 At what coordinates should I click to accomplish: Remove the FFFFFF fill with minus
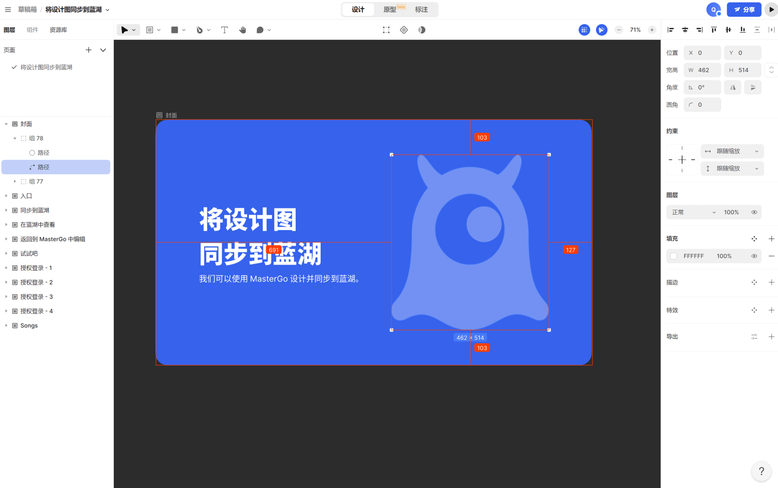tap(771, 256)
